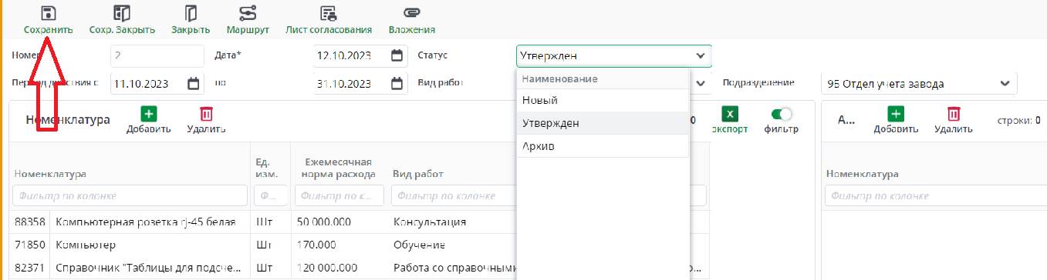
Task: Select Архив status option
Action: (x=602, y=146)
